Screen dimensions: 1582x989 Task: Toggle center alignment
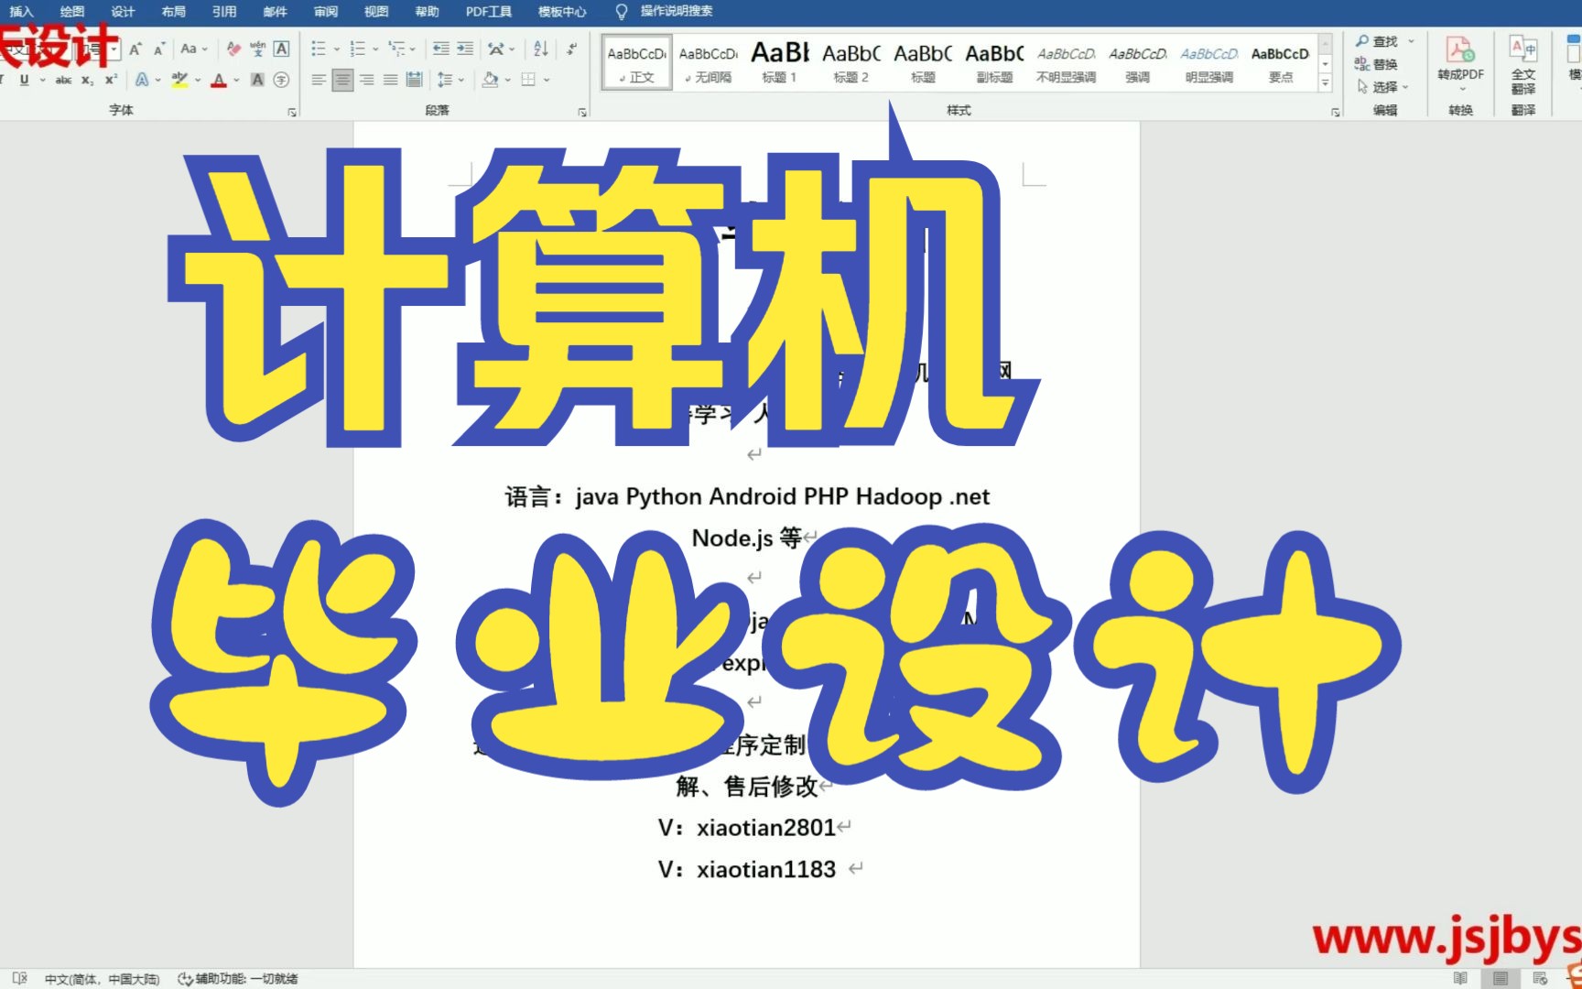click(x=342, y=80)
